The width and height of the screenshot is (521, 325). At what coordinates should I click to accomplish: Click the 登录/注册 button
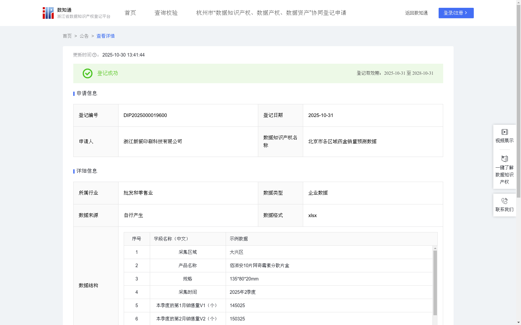(456, 13)
